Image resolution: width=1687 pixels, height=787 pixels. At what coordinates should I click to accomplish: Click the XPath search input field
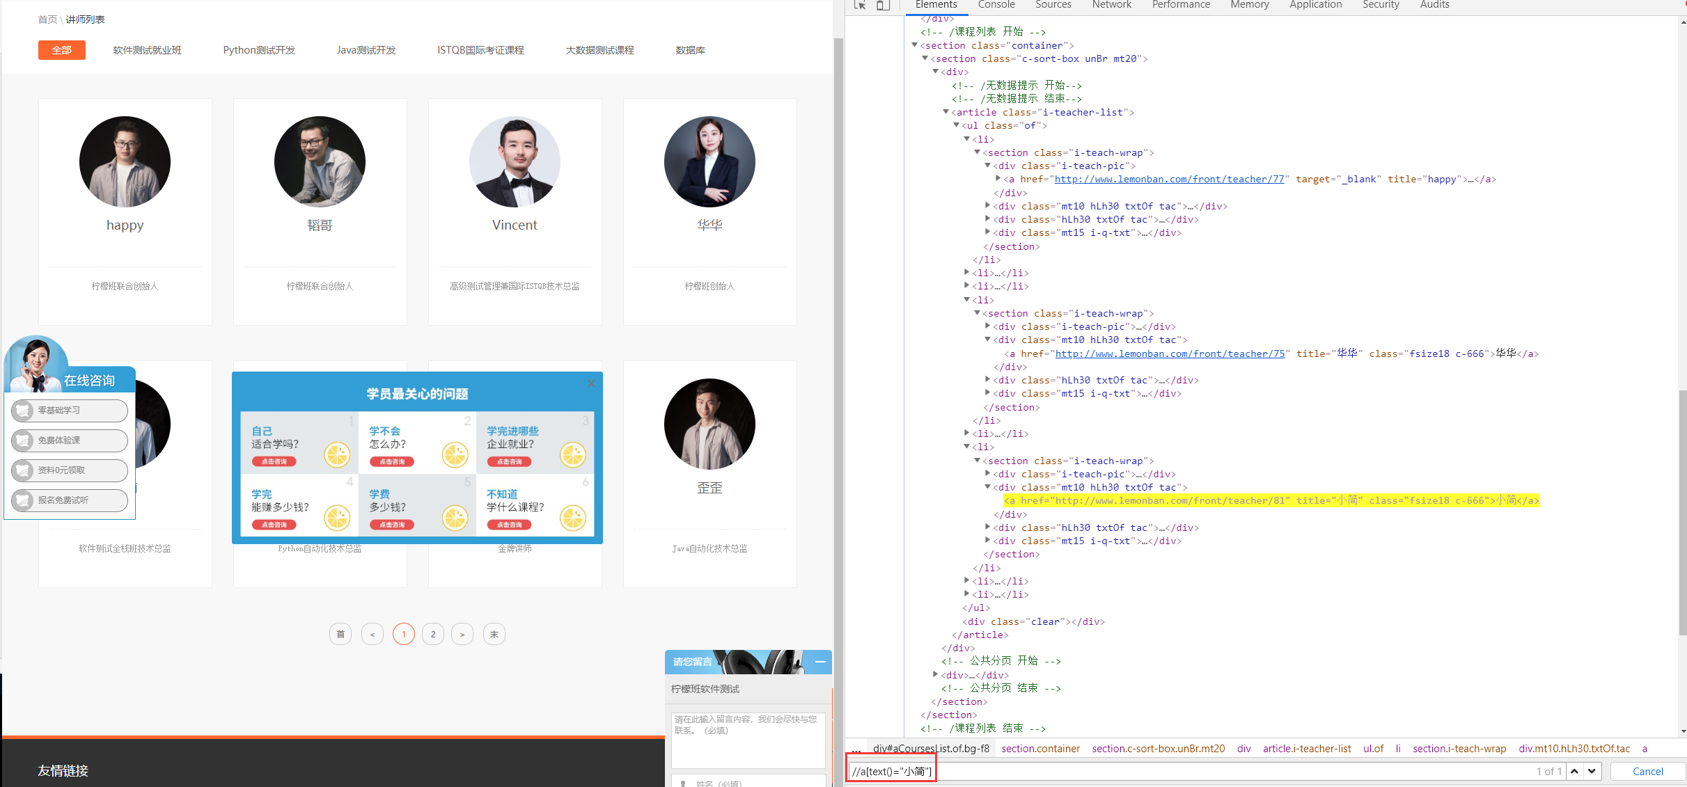(x=1184, y=771)
